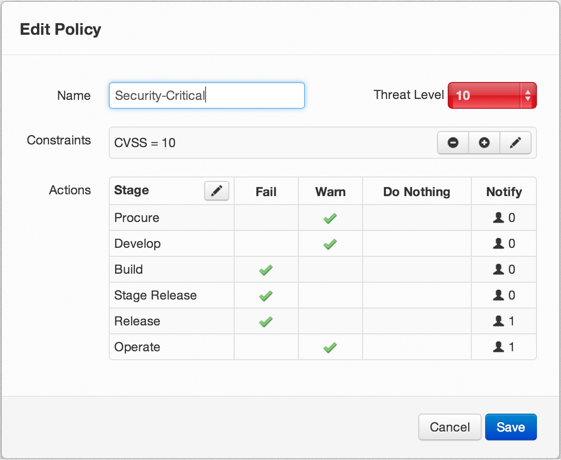Cancel editing the policy
Screen dimensions: 561x460
click(450, 427)
